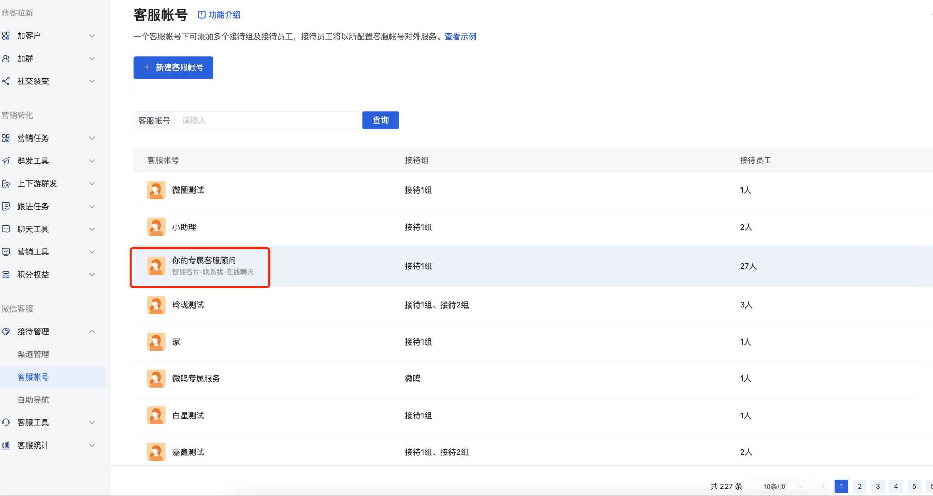Screen dimensions: 933x496
Task: Click the 营销工具 chart icon
Action: tap(6, 252)
